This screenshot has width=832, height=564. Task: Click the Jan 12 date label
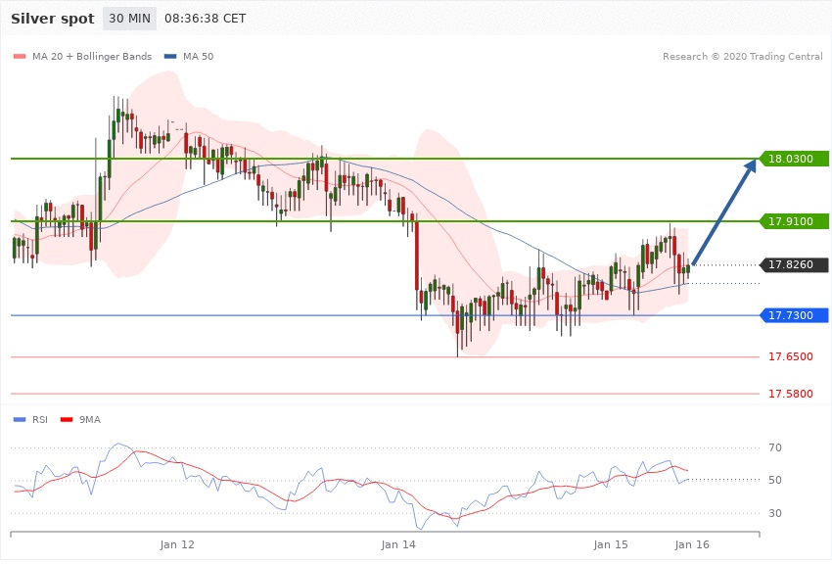(x=177, y=543)
